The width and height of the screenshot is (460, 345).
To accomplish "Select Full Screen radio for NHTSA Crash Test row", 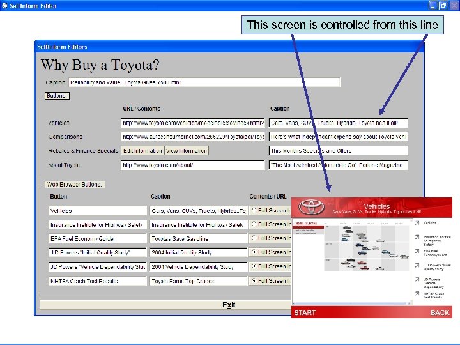I will 254,280.
